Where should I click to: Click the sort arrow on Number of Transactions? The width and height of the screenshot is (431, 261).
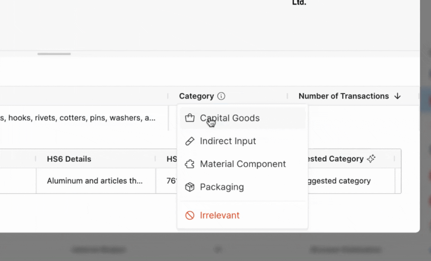tap(397, 96)
